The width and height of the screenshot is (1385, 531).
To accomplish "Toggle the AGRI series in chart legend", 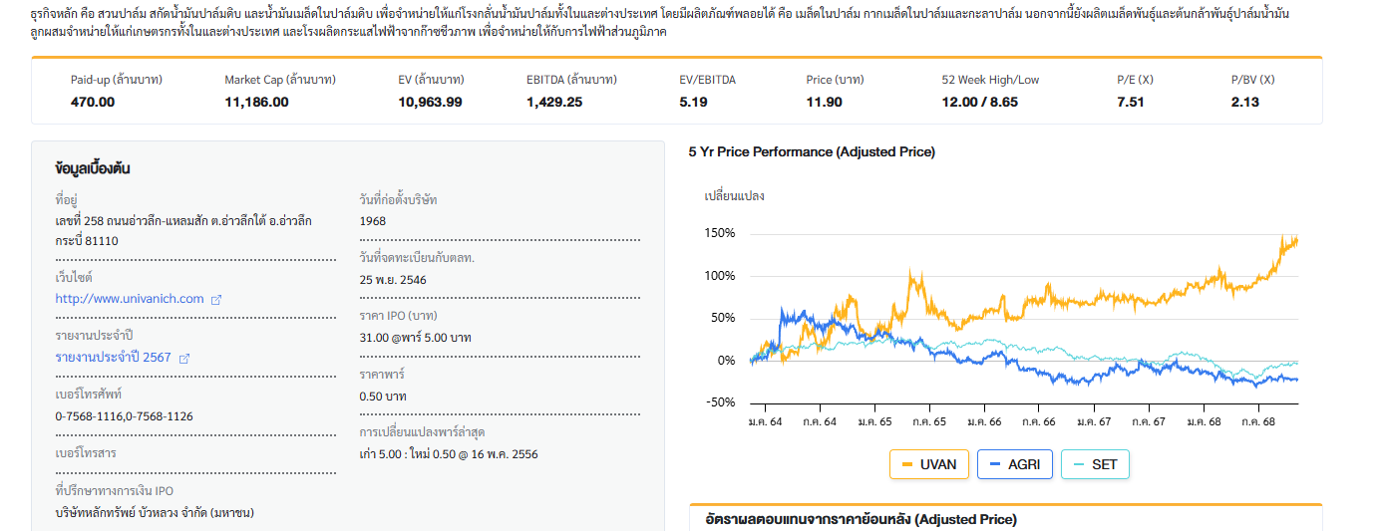I will pos(1015,464).
